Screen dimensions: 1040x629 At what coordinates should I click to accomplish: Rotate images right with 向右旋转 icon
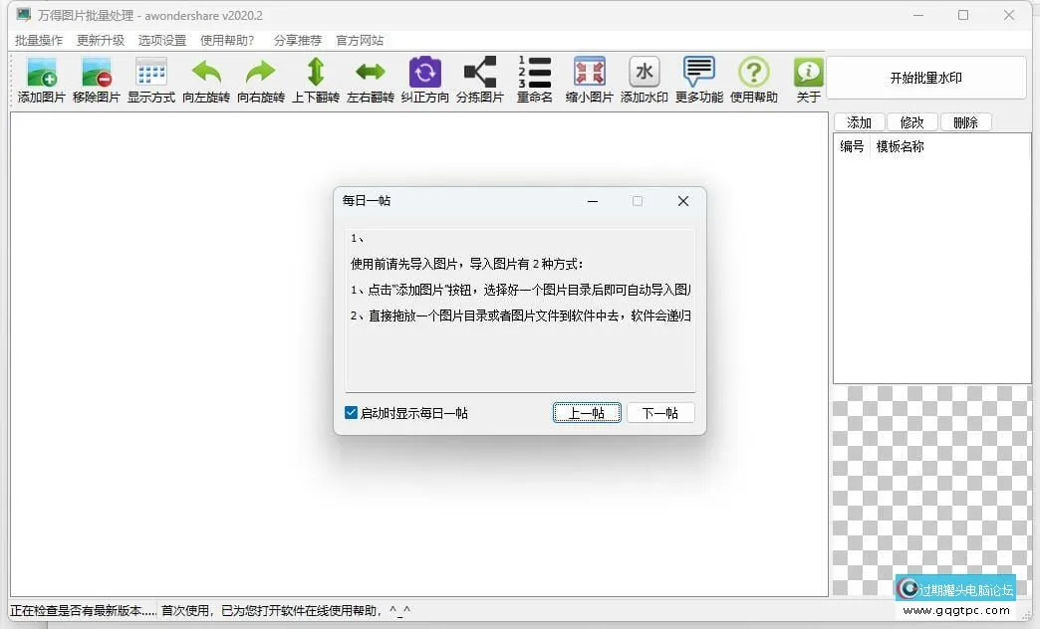260,80
